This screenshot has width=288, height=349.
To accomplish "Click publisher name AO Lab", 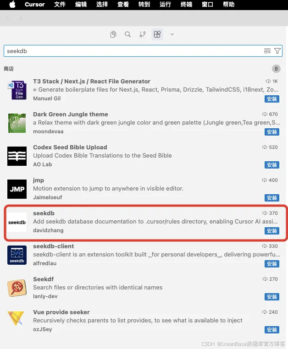I will click(43, 164).
